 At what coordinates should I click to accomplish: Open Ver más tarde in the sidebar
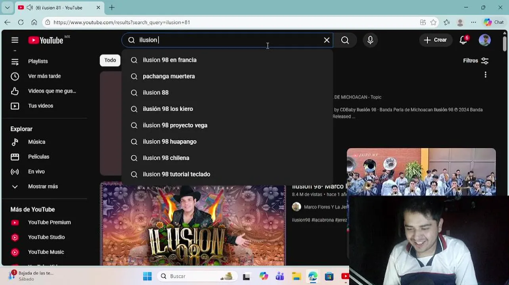point(44,76)
